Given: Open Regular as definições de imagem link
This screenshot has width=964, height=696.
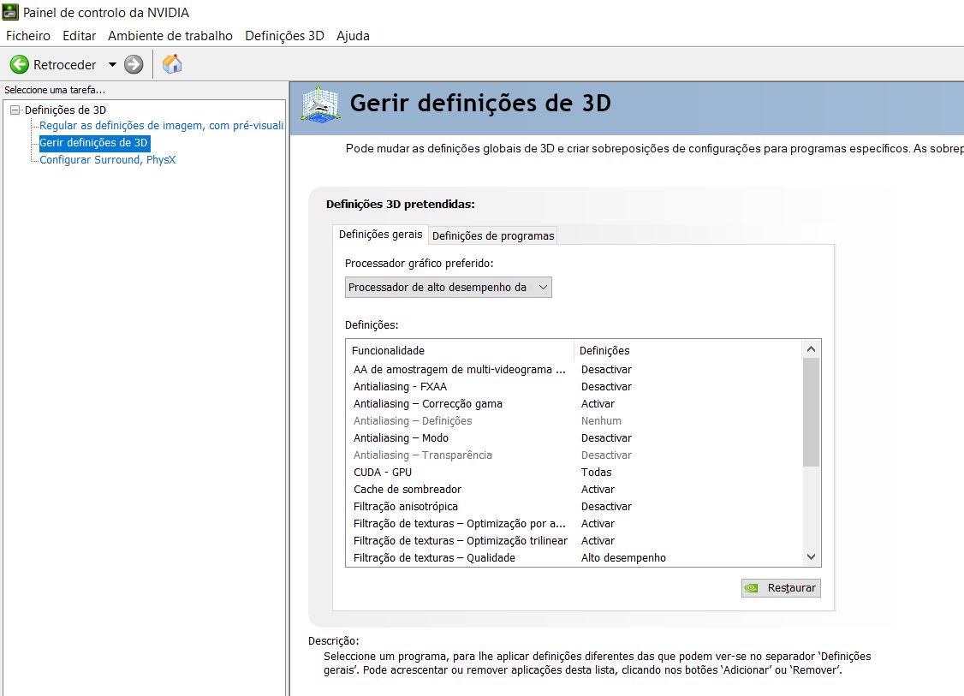Looking at the screenshot, I should 161,126.
